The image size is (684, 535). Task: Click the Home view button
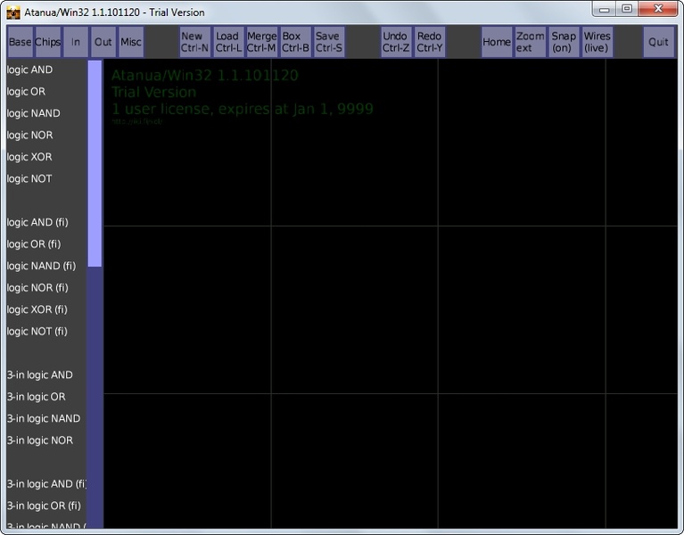(x=497, y=42)
